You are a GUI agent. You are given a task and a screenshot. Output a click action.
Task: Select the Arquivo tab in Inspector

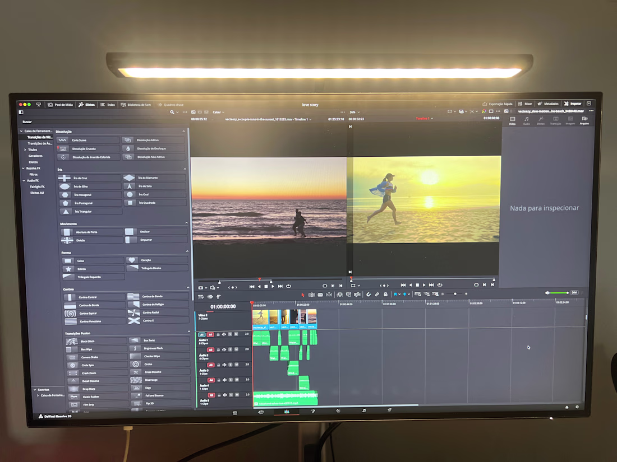tap(584, 120)
